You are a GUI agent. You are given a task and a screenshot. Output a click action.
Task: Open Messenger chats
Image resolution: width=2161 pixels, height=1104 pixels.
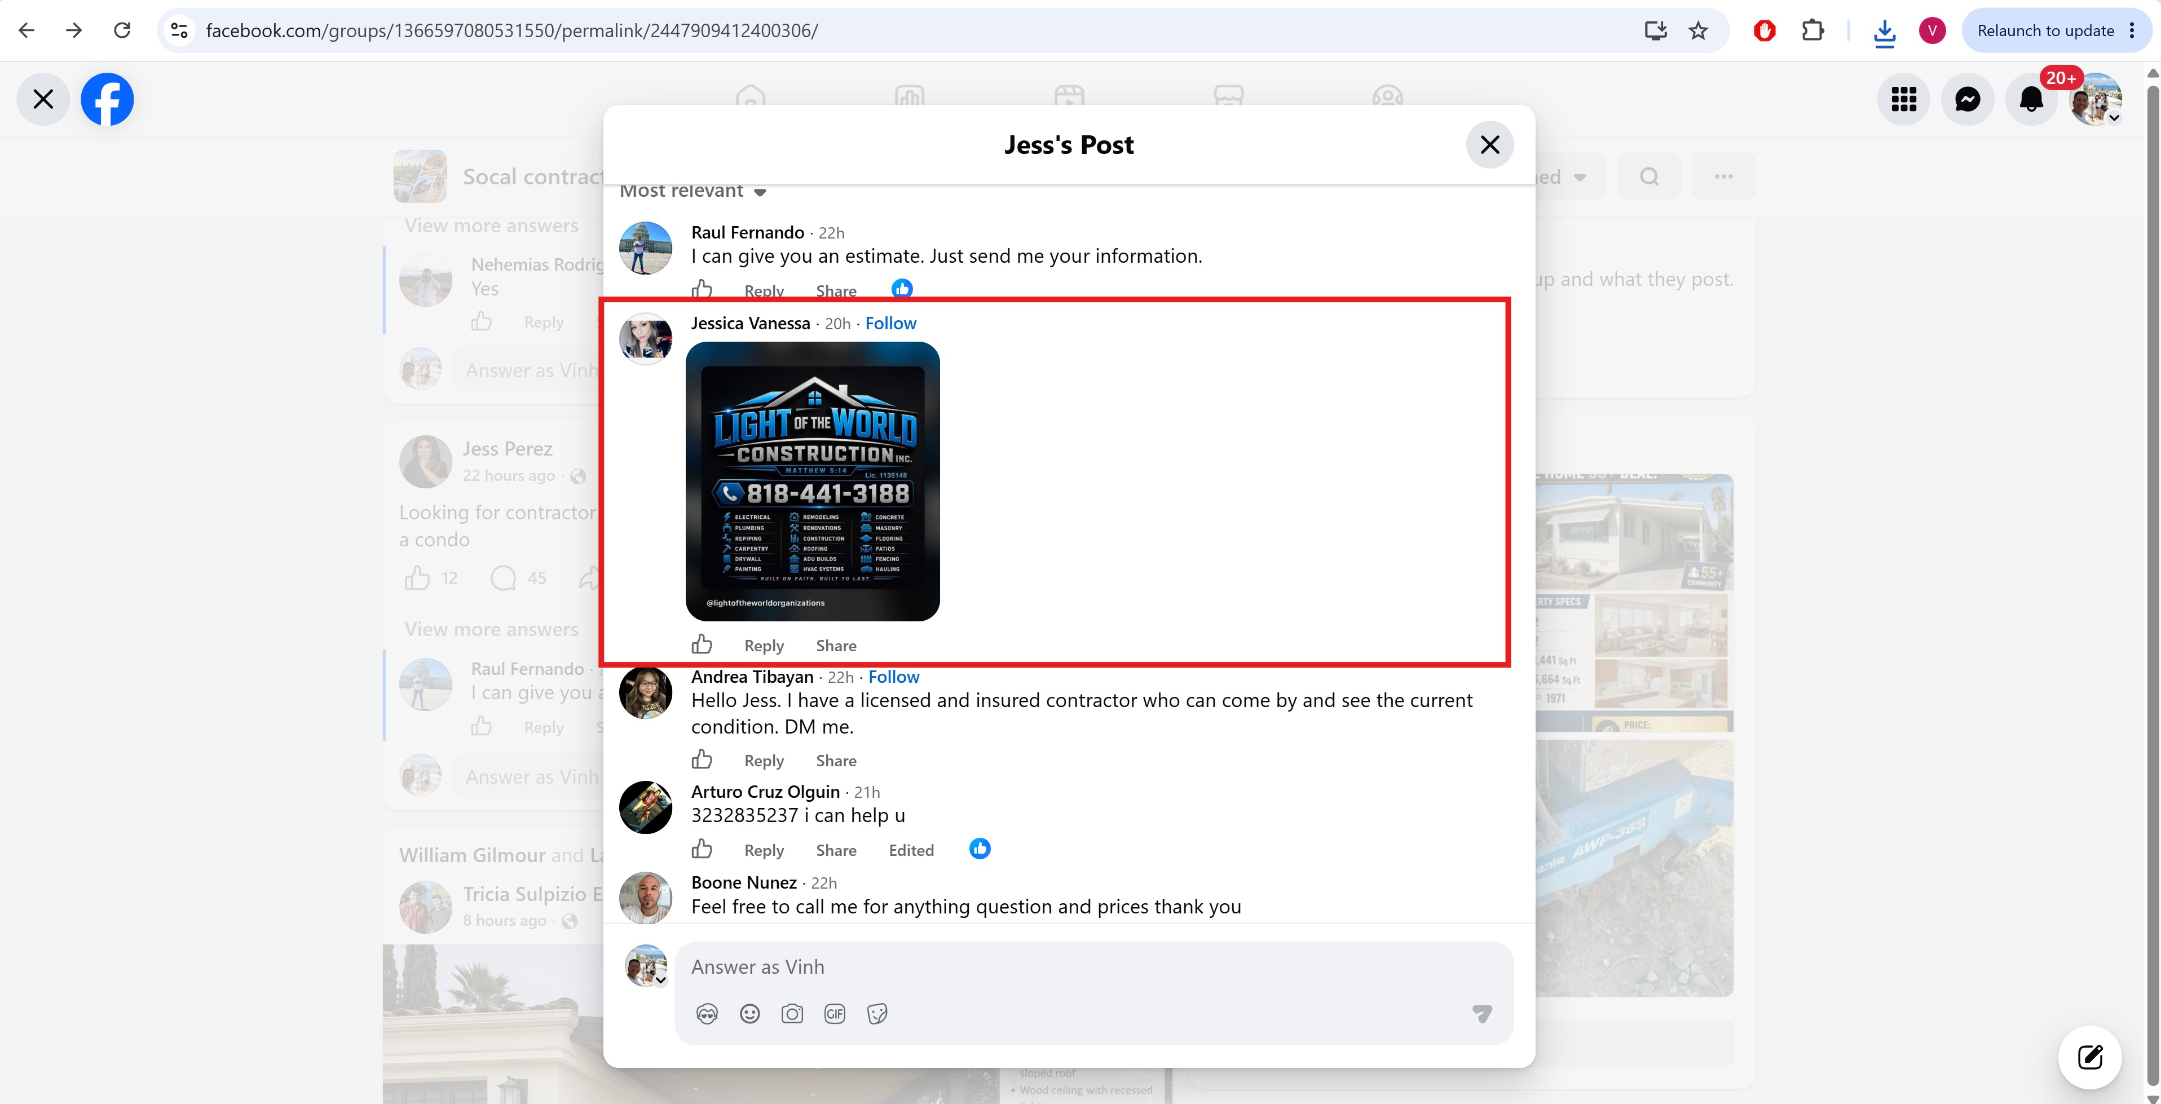pyautogui.click(x=1968, y=99)
